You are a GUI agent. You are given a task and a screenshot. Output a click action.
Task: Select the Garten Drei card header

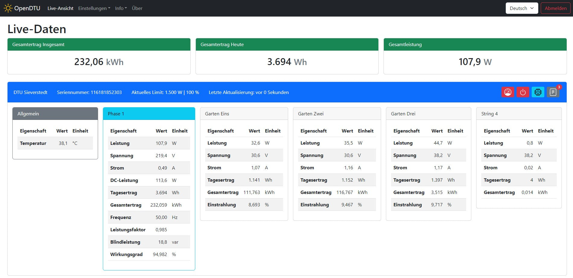(x=428, y=114)
